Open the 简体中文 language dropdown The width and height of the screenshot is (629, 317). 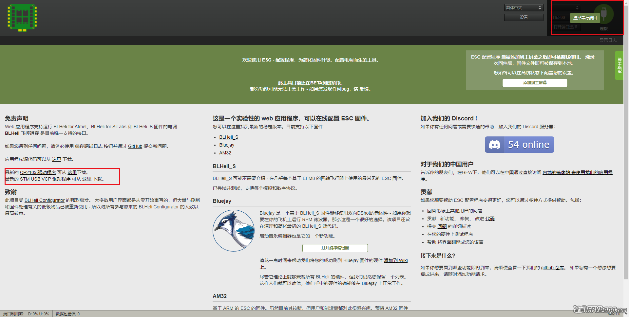coord(524,8)
